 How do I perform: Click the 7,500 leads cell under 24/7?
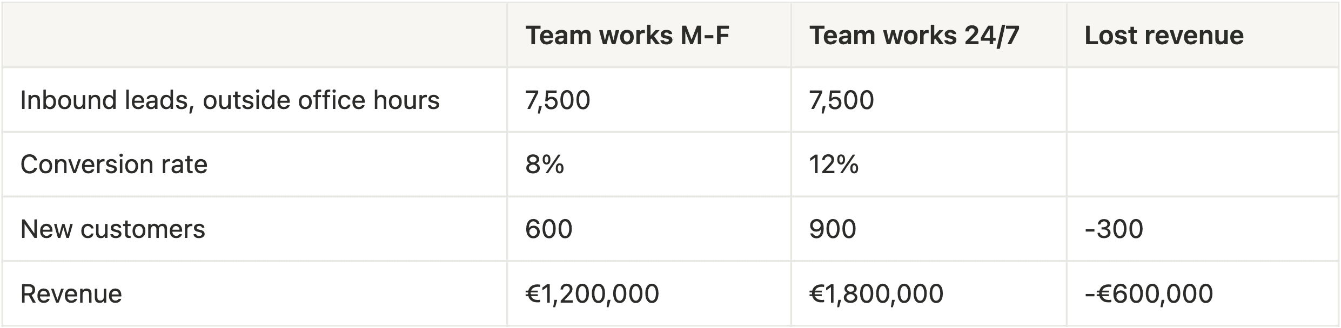(929, 100)
